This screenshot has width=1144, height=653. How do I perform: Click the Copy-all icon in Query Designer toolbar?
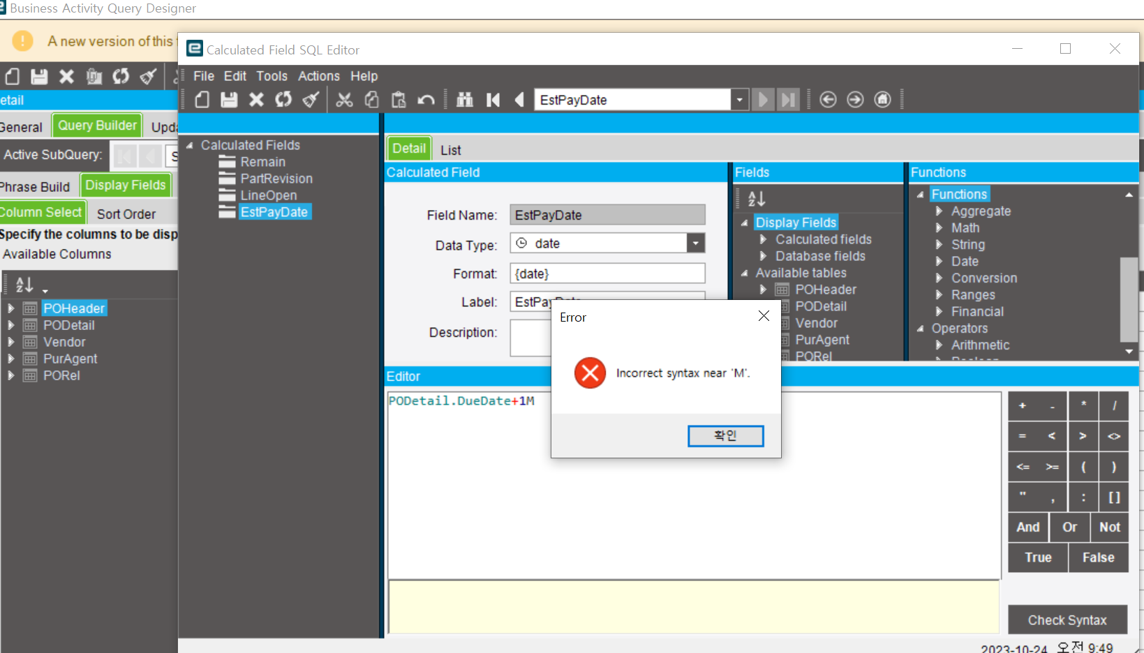(94, 76)
